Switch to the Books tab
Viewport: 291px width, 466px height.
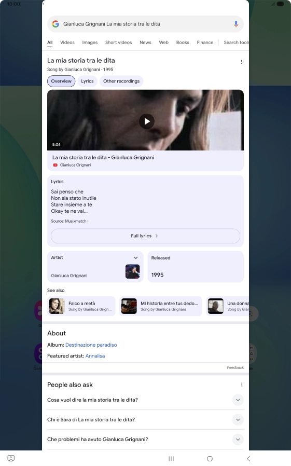[183, 43]
